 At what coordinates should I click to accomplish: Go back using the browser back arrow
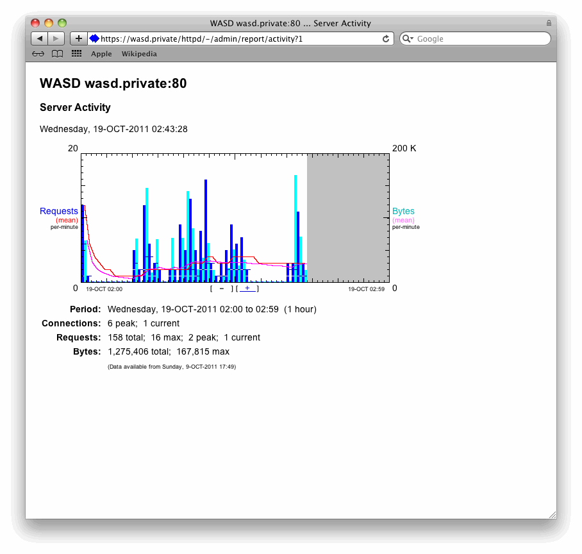click(x=40, y=38)
